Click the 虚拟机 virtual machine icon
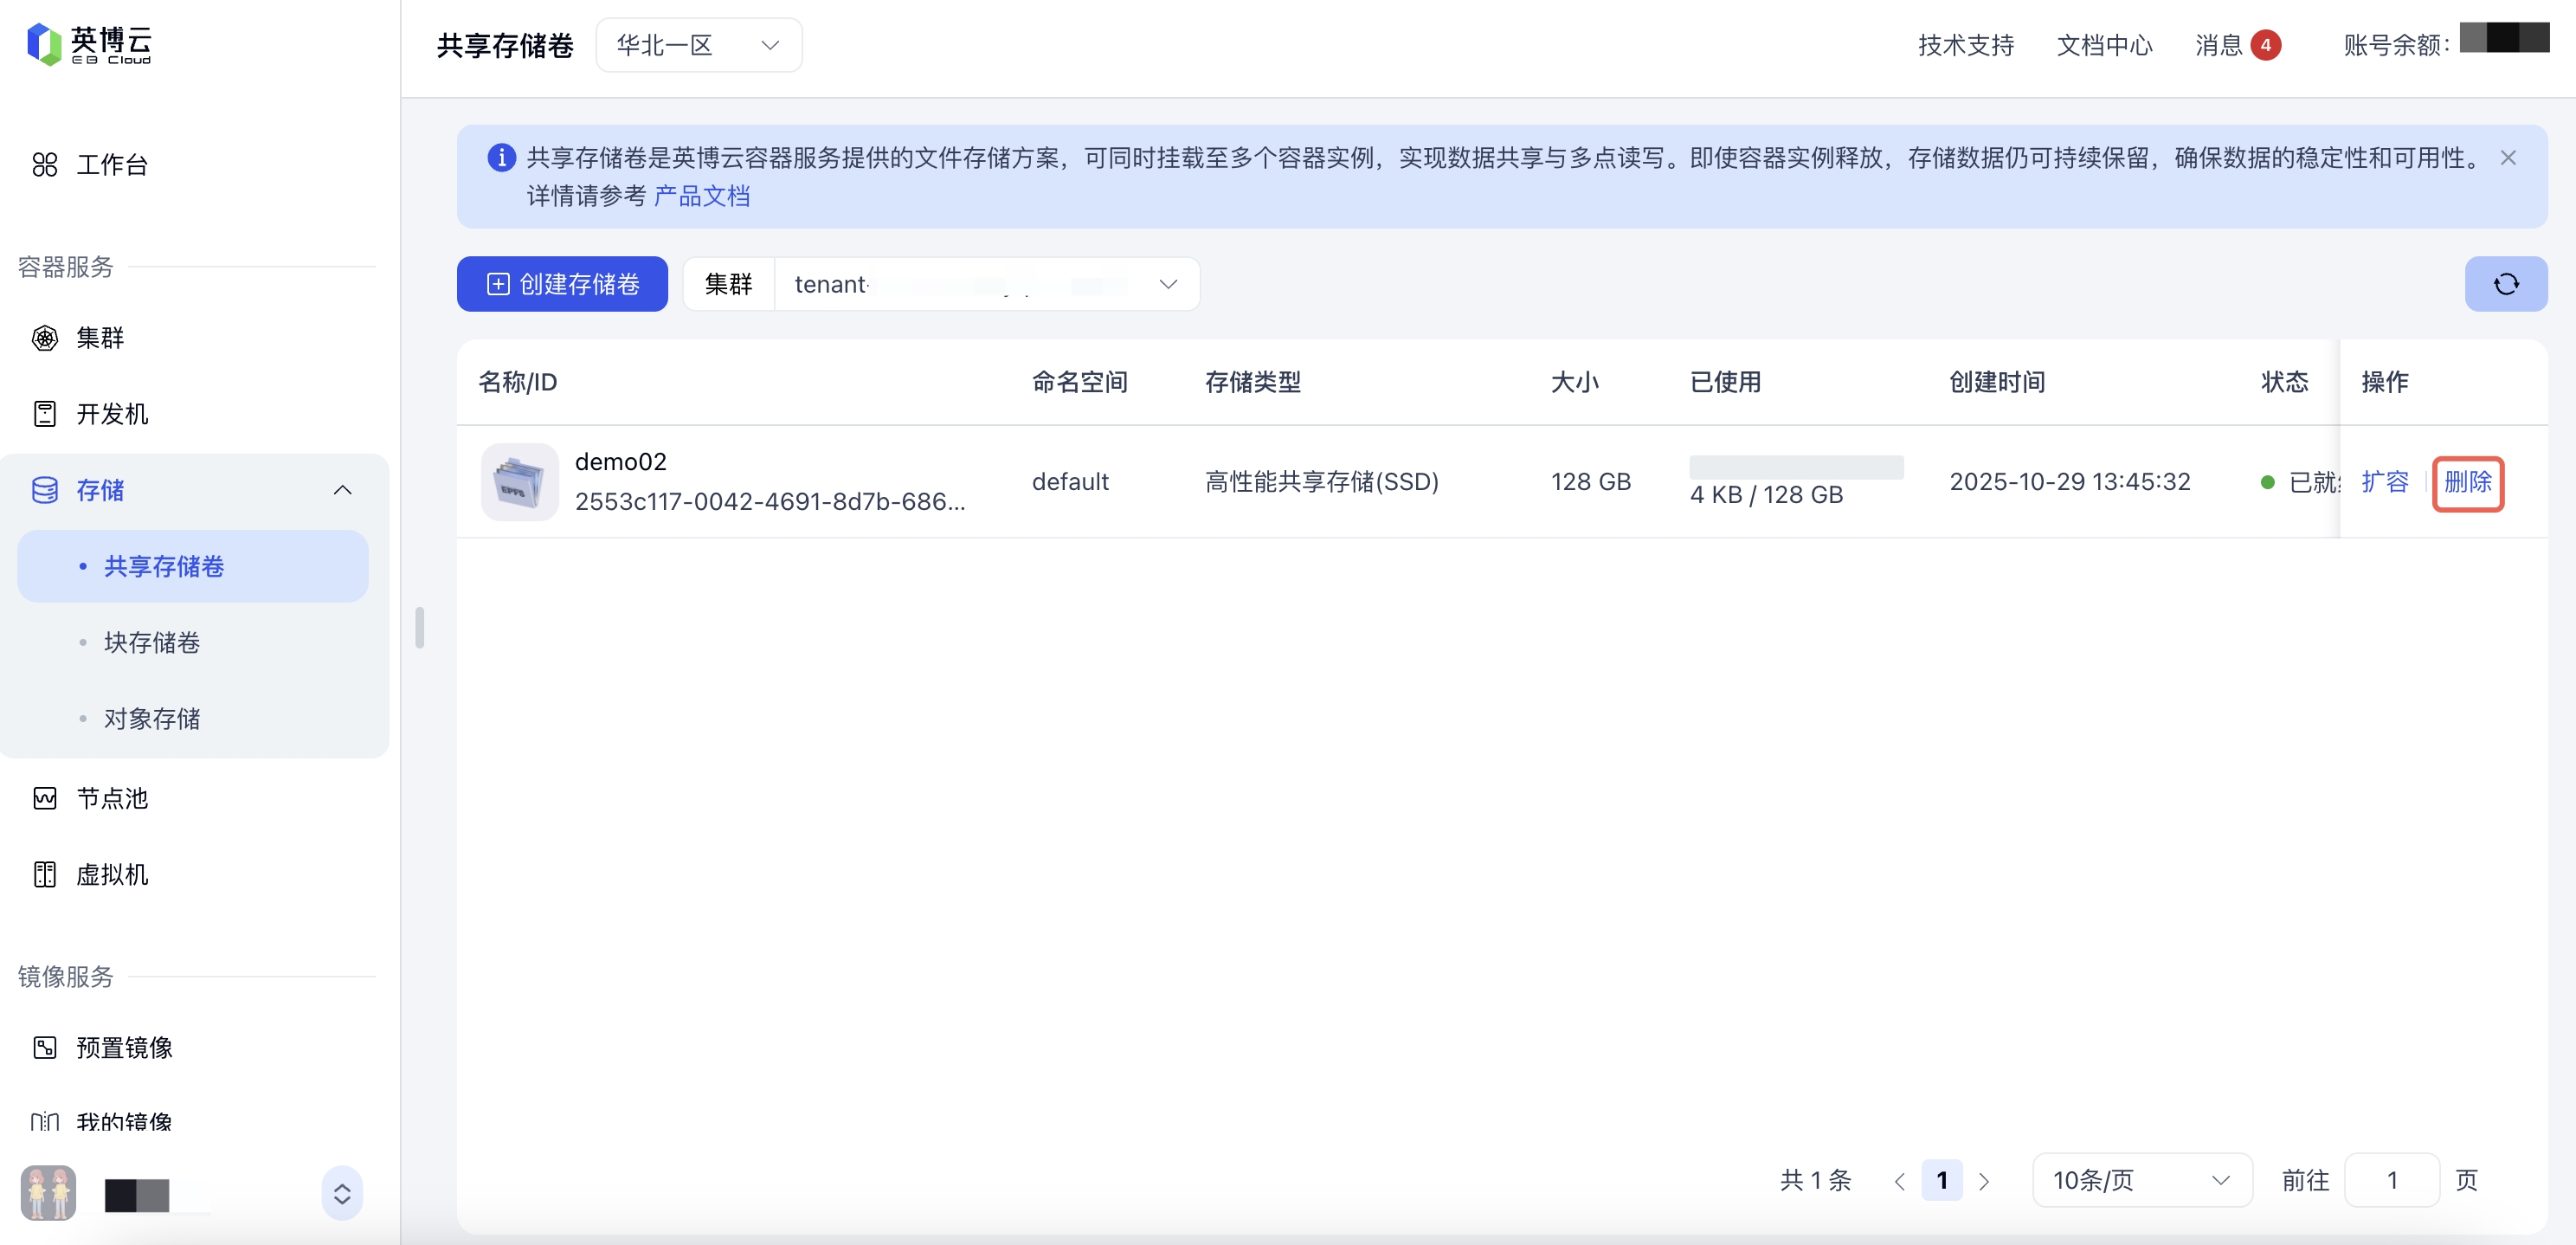Viewport: 2576px width, 1245px height. pyautogui.click(x=45, y=874)
